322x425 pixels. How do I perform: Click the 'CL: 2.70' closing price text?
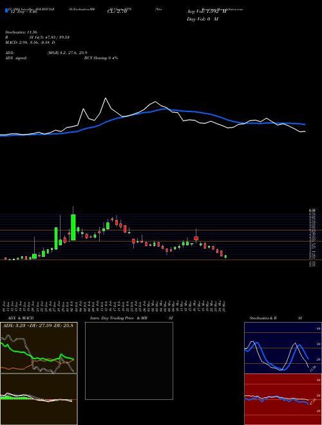click(x=117, y=12)
